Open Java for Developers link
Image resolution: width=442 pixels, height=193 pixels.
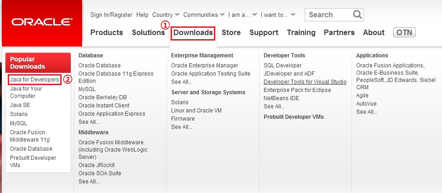[x=35, y=80]
